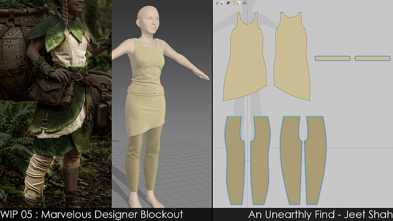Click the avatar's bald head in 3D view

click(148, 14)
